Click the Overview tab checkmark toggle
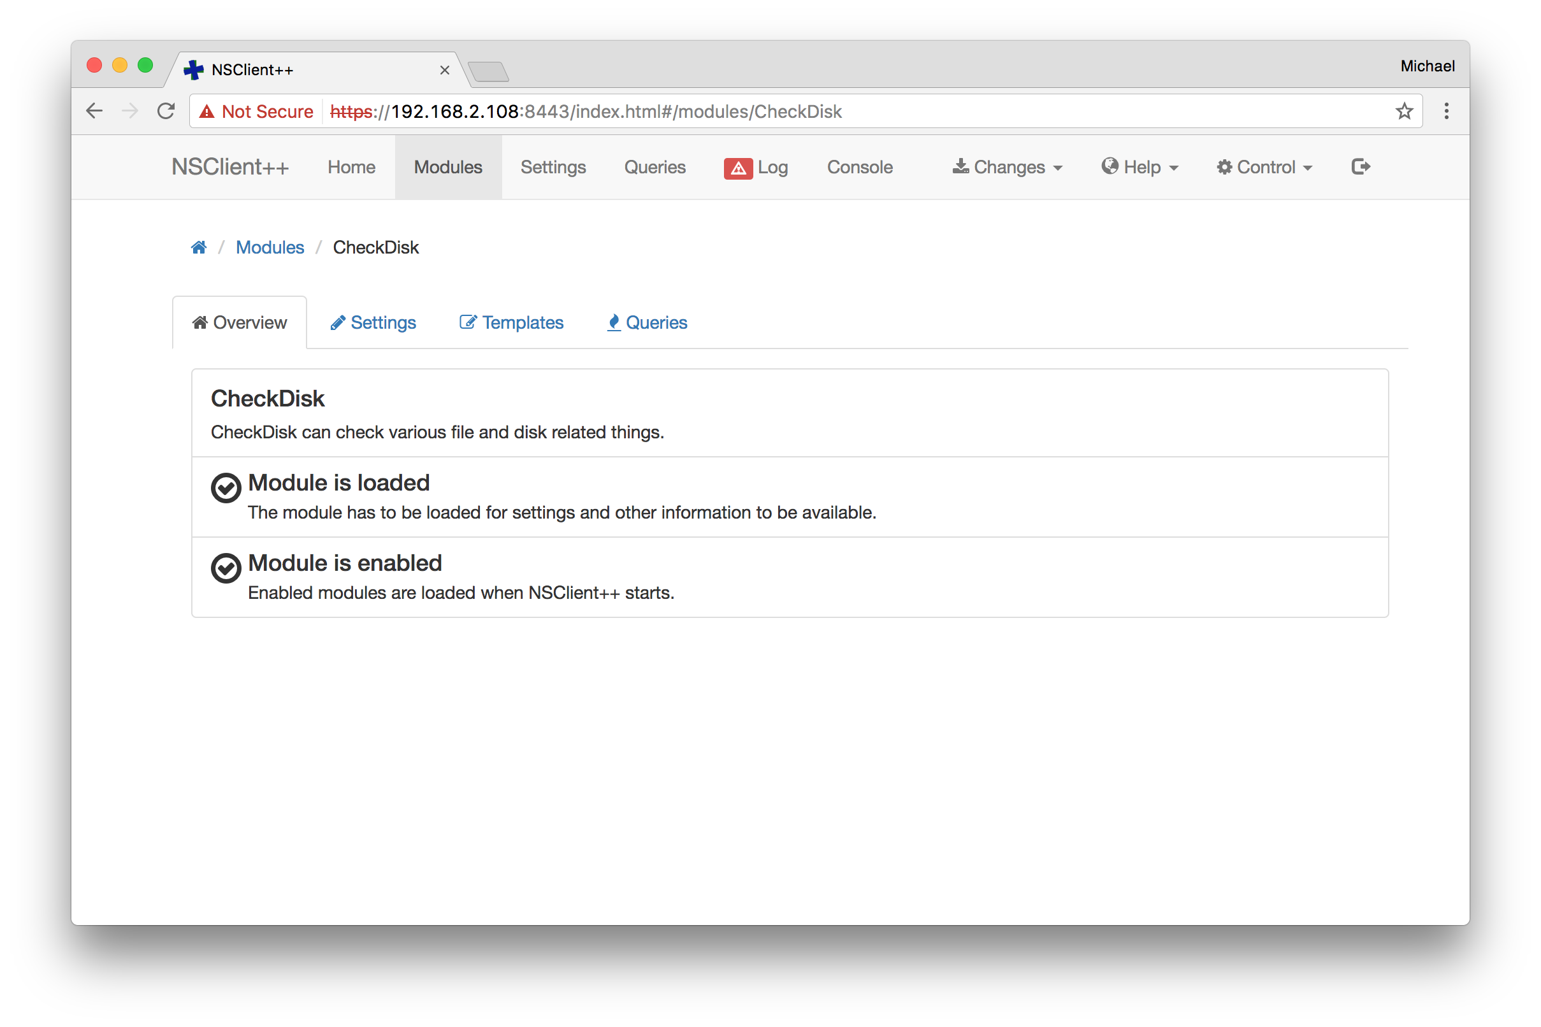This screenshot has height=1027, width=1541. [226, 485]
